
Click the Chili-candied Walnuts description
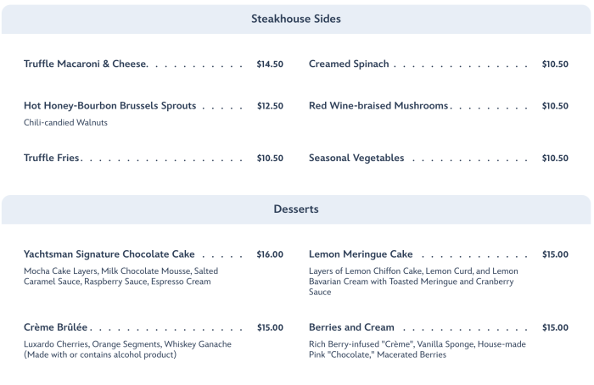click(65, 123)
